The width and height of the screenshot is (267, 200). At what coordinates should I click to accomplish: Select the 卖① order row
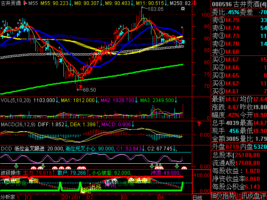[239, 52]
